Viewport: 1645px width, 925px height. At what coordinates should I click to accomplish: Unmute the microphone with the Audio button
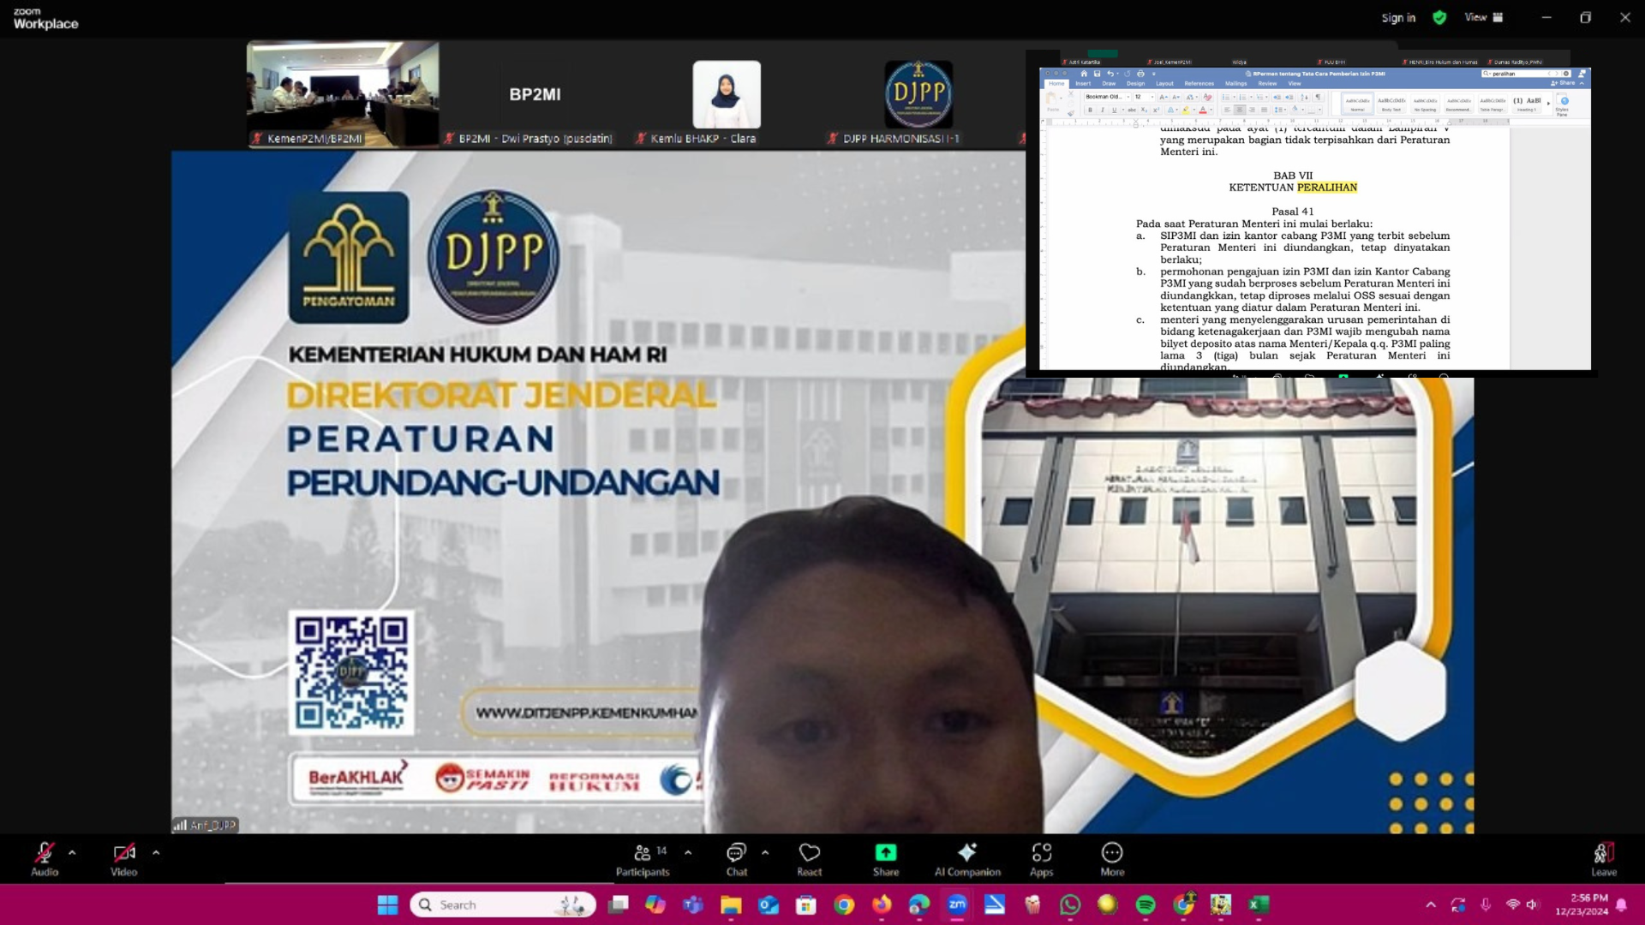point(45,859)
